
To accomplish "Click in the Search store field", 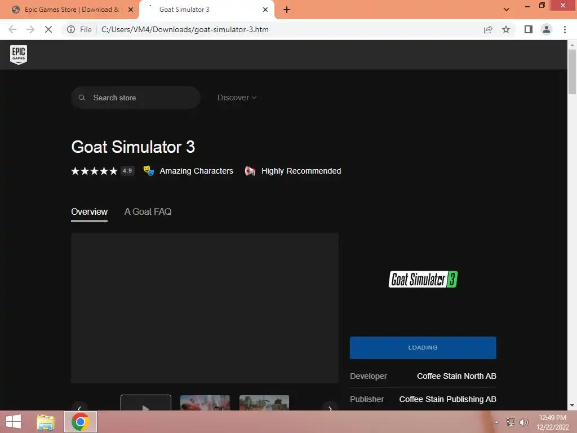I will click(x=135, y=98).
